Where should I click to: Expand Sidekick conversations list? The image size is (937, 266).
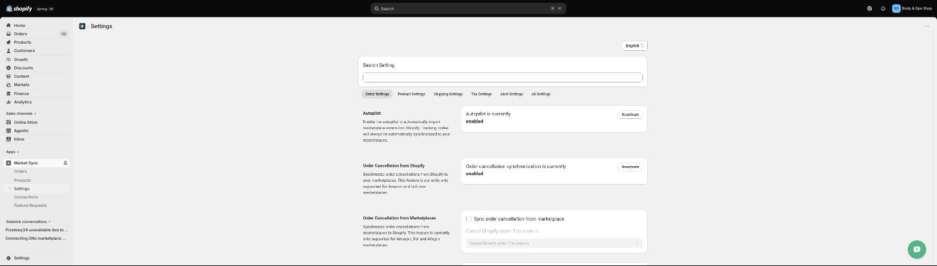click(28, 222)
